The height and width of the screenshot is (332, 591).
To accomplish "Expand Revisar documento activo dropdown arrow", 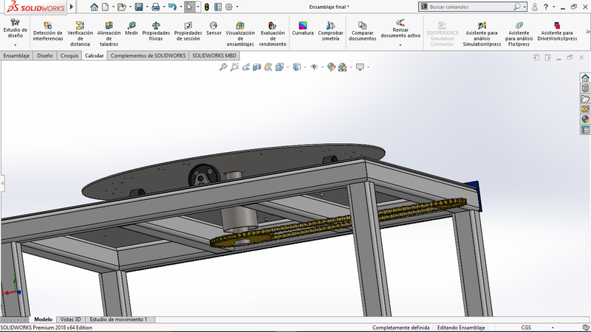I will pos(400,45).
